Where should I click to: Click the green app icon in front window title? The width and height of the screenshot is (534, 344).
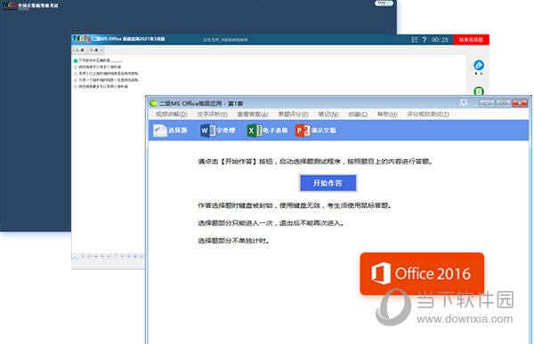[154, 103]
